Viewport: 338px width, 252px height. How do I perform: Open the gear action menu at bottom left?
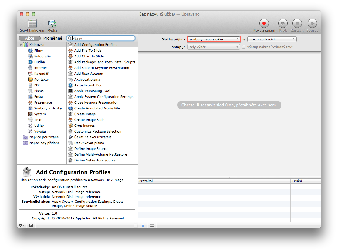tap(22, 225)
